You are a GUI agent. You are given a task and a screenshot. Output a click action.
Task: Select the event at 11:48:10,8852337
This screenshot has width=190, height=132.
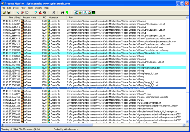click(x=93, y=24)
